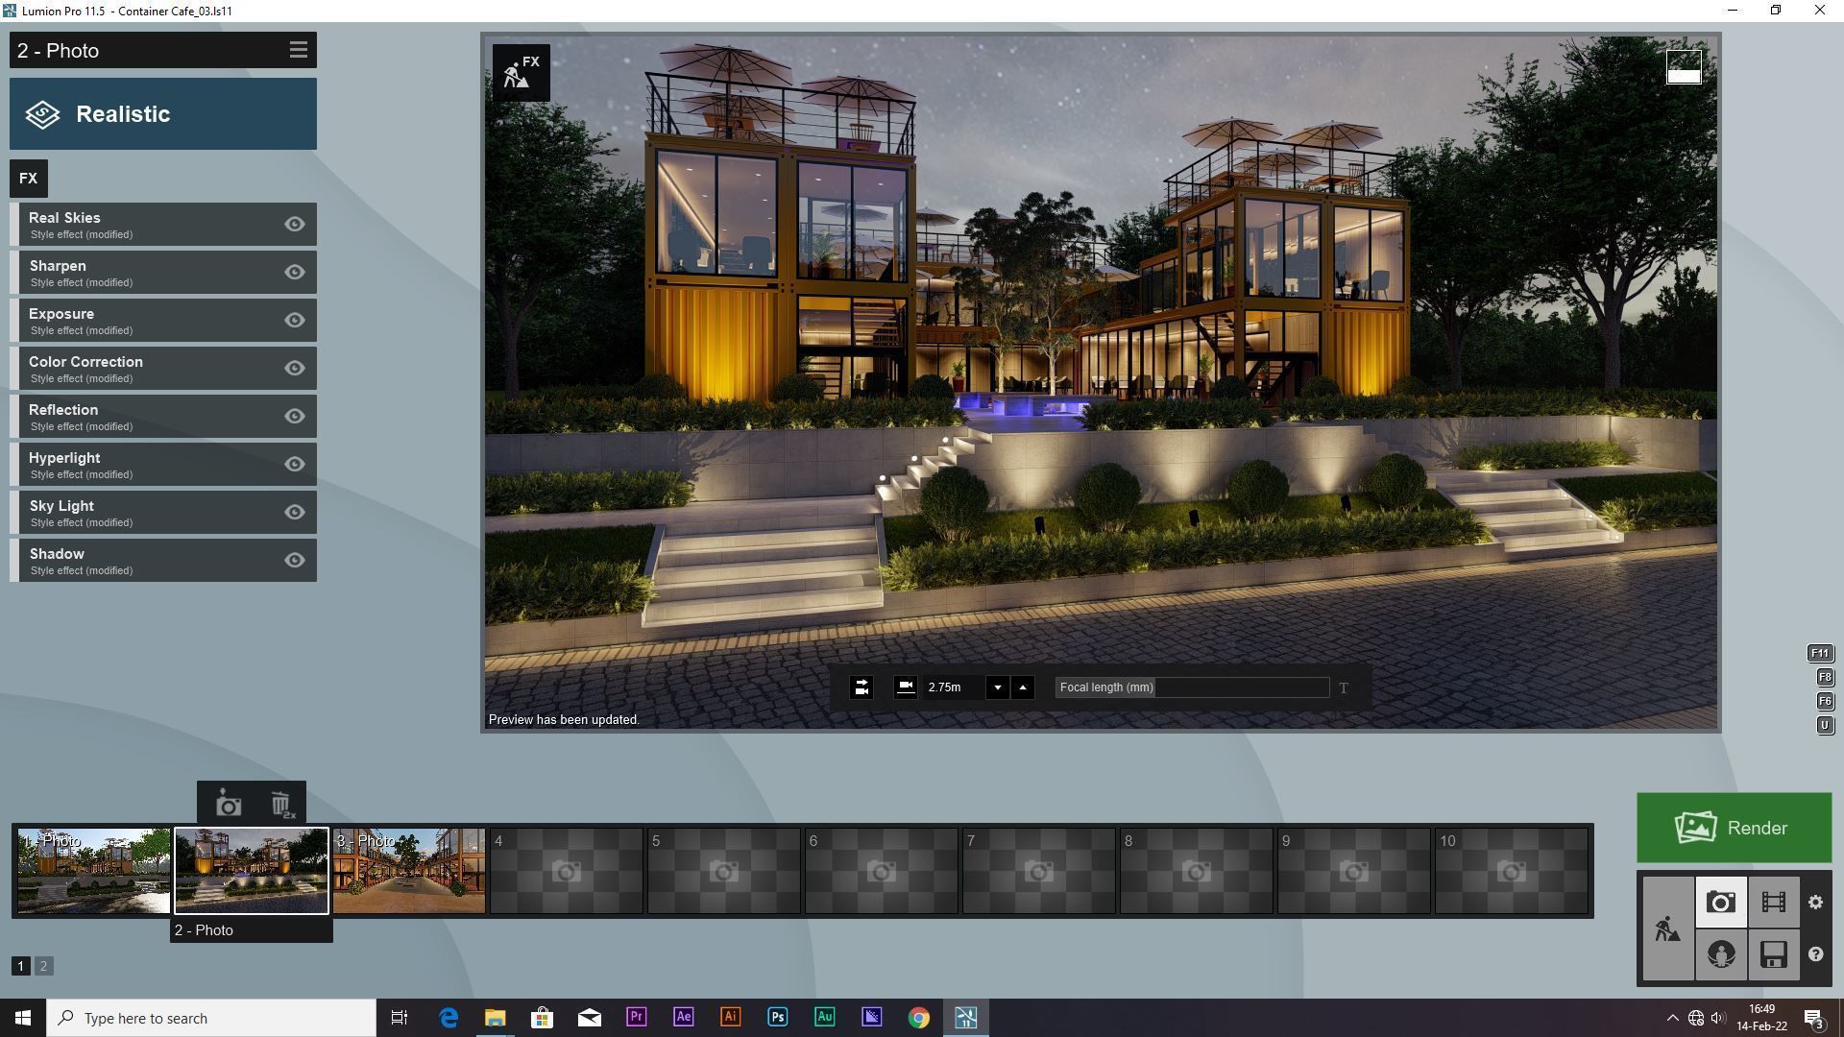This screenshot has height=1037, width=1844.
Task: Store camera viewpoint with camera icon above the photo slots
Action: [228, 804]
